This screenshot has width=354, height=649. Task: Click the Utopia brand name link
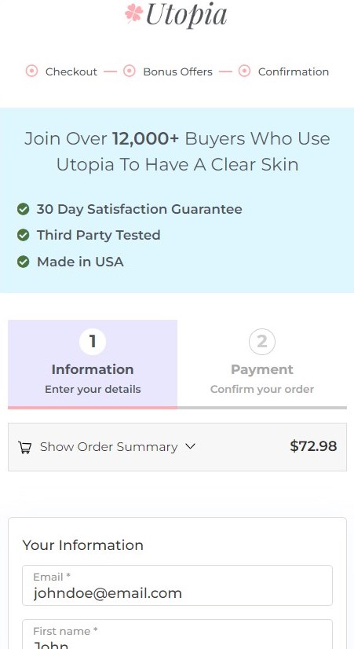pyautogui.click(x=186, y=15)
